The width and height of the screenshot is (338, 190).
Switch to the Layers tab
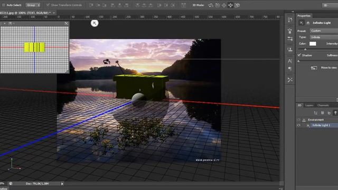click(x=309, y=106)
